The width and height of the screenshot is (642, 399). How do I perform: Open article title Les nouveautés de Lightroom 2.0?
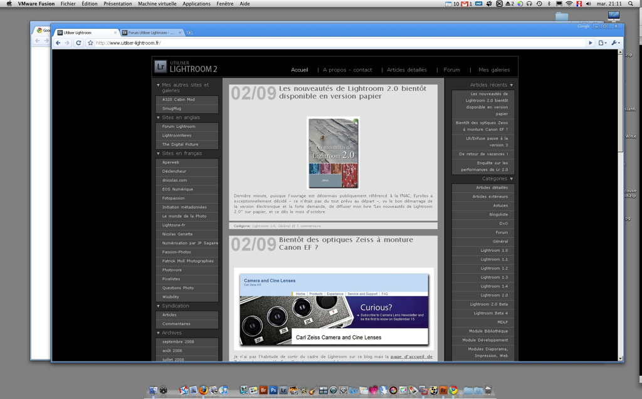(x=352, y=93)
